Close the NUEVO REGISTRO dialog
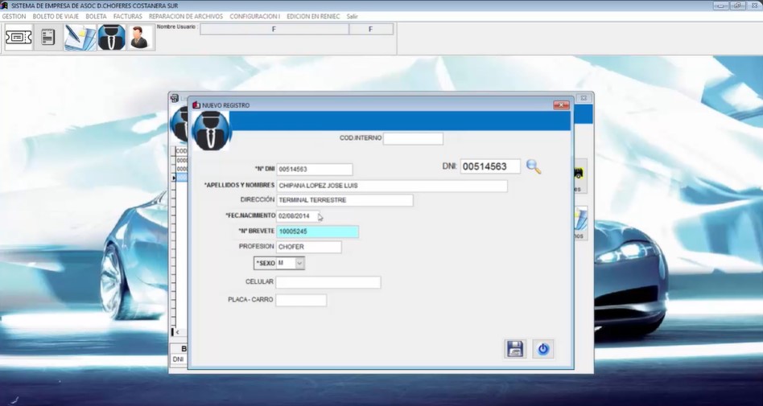The image size is (763, 406). [561, 105]
